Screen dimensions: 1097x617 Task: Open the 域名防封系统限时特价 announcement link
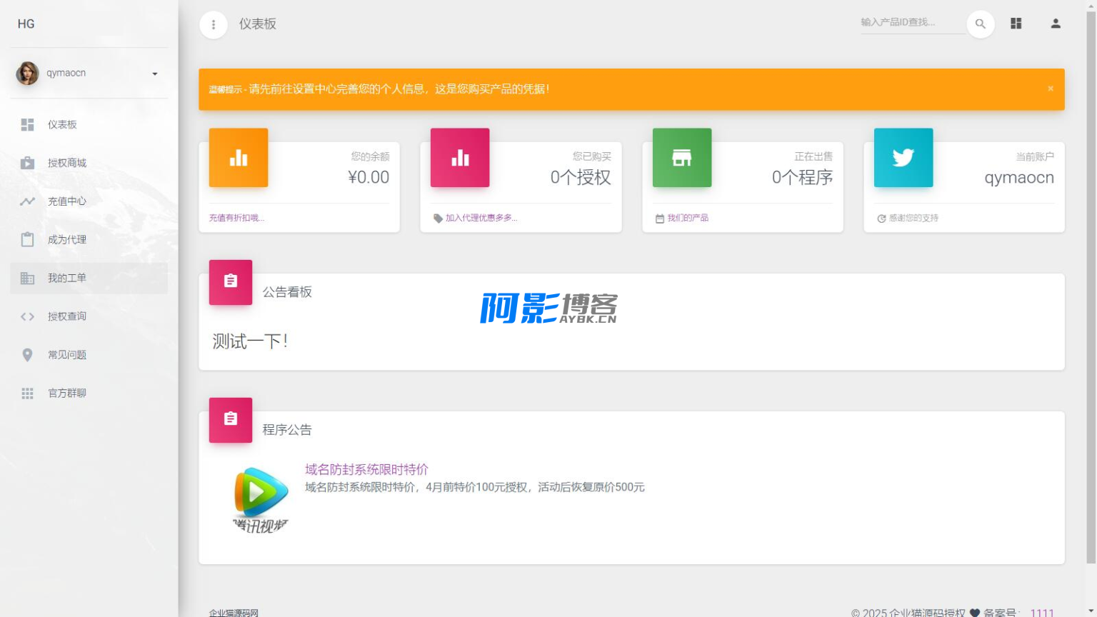(366, 469)
